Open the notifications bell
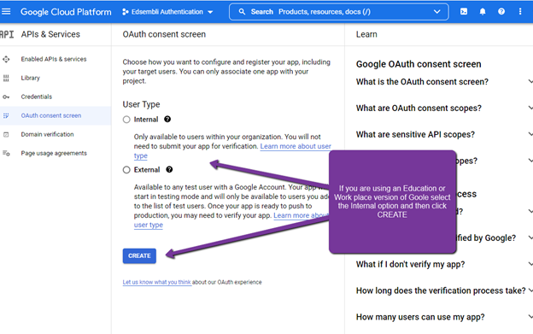The width and height of the screenshot is (533, 334). point(483,12)
